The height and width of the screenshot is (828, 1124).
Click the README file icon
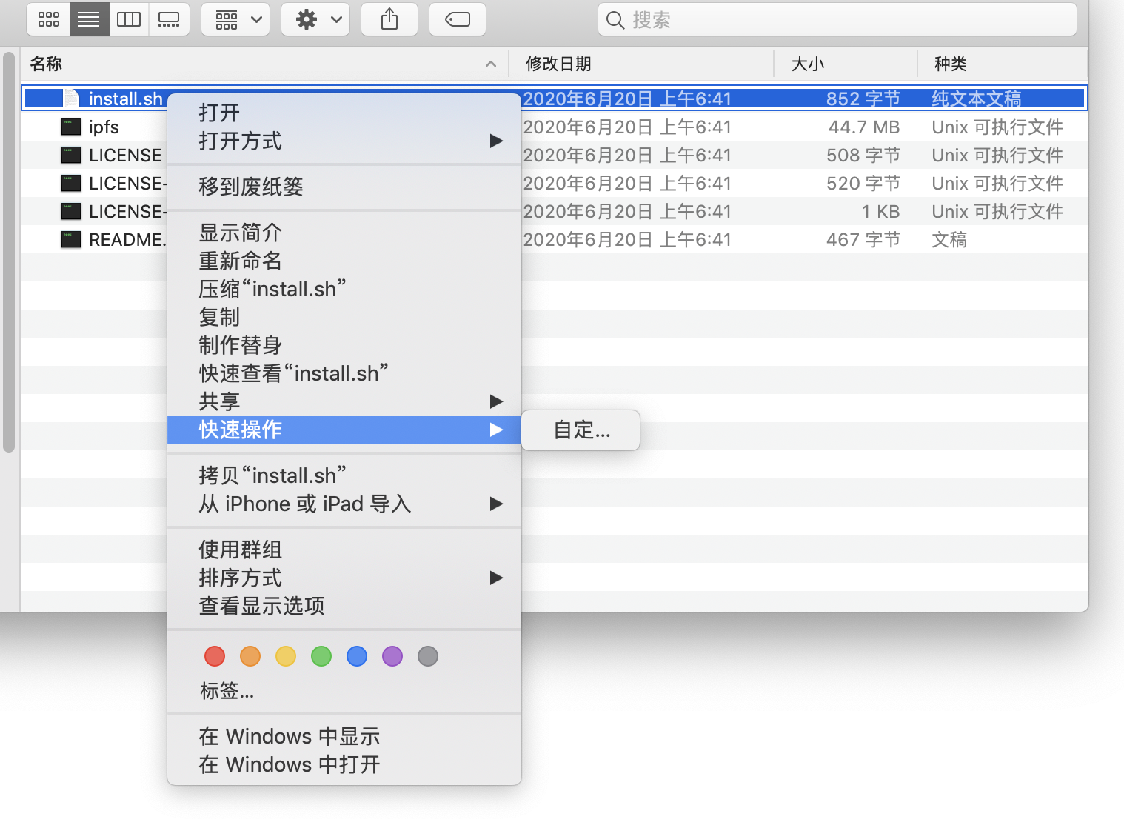pyautogui.click(x=70, y=239)
